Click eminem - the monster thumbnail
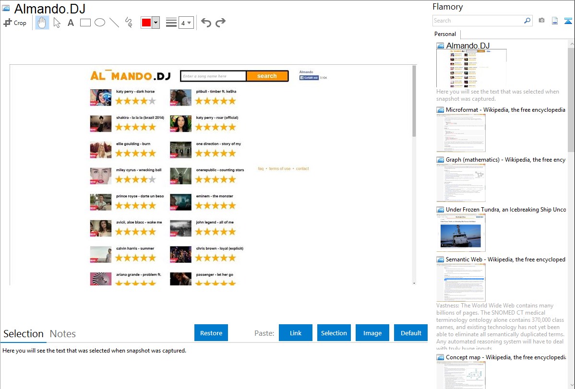 [x=180, y=202]
